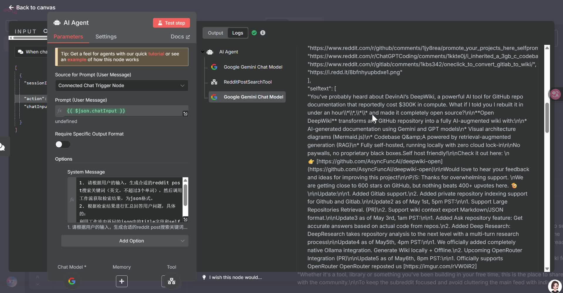Click the log panel scroll-down arrow

coord(547,269)
